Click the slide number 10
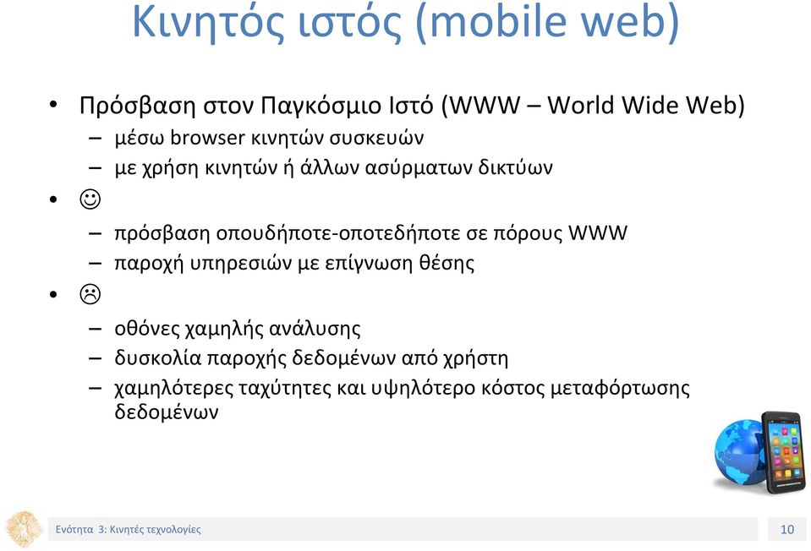The width and height of the screenshot is (811, 551). point(787,529)
